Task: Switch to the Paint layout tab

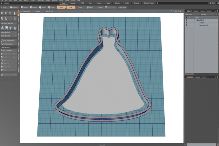Action: [x=91, y=3]
